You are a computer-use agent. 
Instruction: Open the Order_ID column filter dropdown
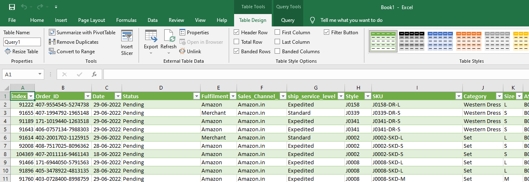[87, 96]
